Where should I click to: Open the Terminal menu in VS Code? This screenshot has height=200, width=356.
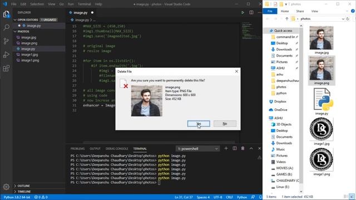coord(84,4)
